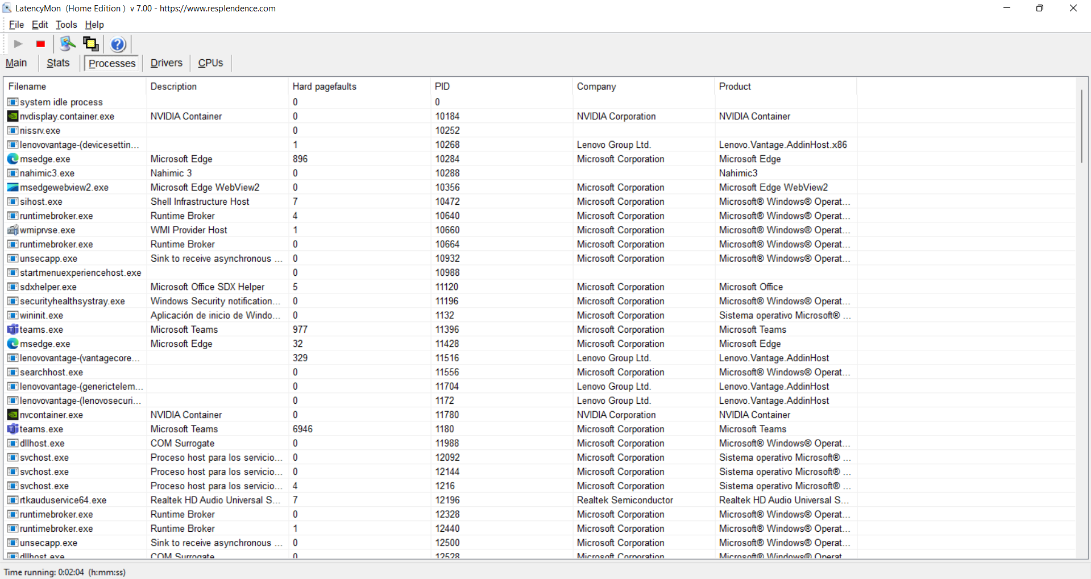Select runtimebroker.exe with PID 10640
This screenshot has width=1091, height=579.
[x=56, y=216]
